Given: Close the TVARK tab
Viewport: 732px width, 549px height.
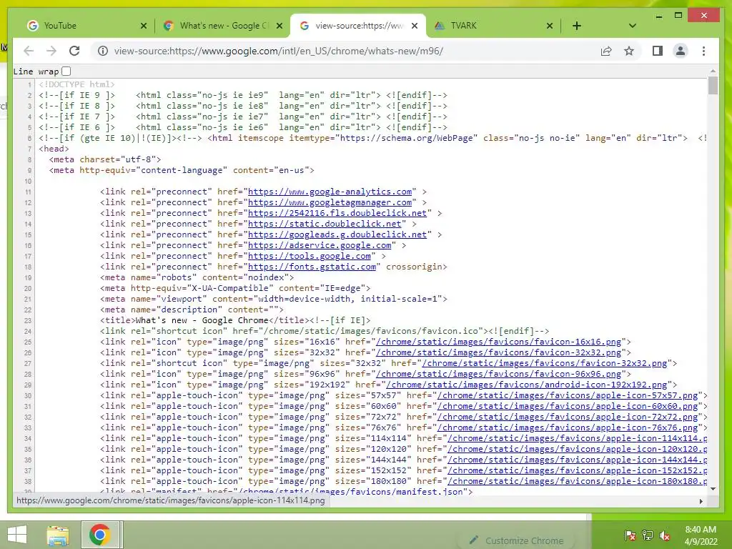Looking at the screenshot, I should (550, 26).
